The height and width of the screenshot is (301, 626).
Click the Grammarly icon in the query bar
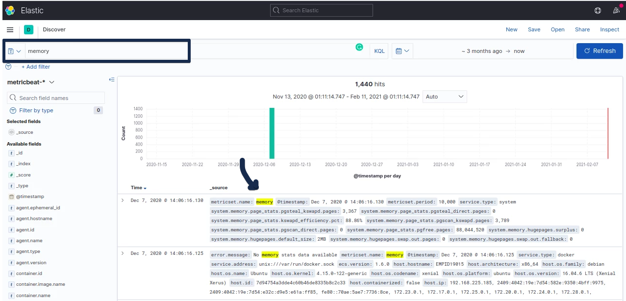pyautogui.click(x=359, y=48)
